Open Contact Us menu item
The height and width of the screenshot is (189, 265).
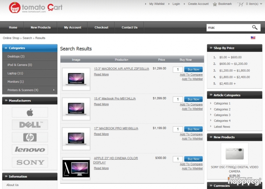coord(129,27)
